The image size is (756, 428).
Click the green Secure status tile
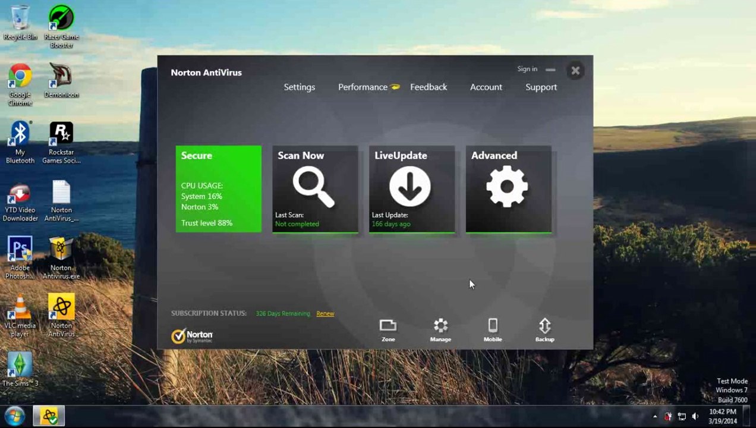tap(219, 189)
